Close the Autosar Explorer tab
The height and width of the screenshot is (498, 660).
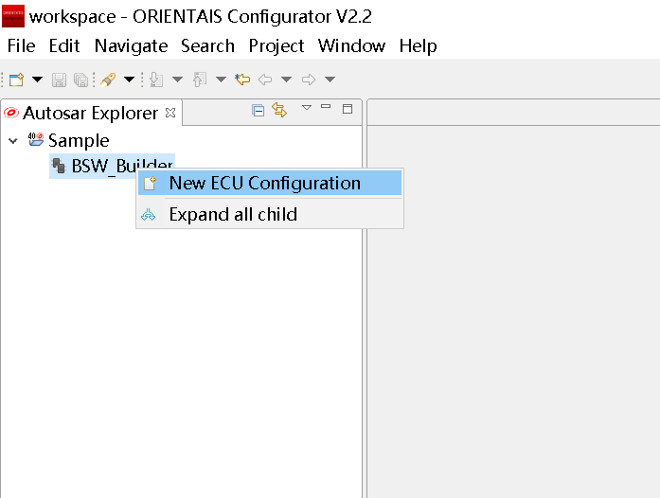(x=170, y=113)
